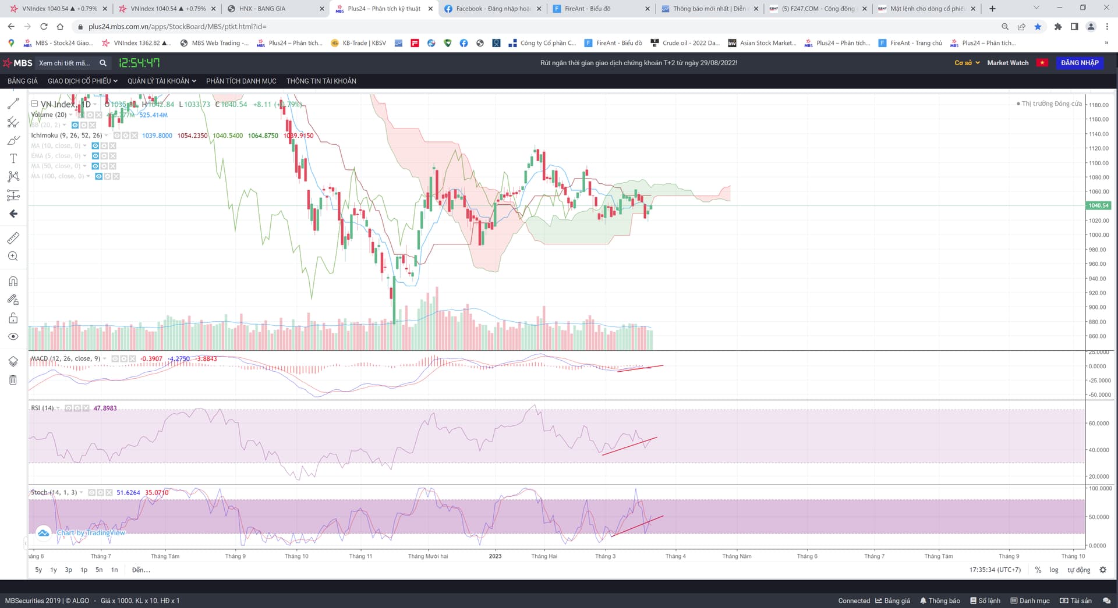Click the browser back arrow
This screenshot has height=608, width=1118.
click(11, 26)
